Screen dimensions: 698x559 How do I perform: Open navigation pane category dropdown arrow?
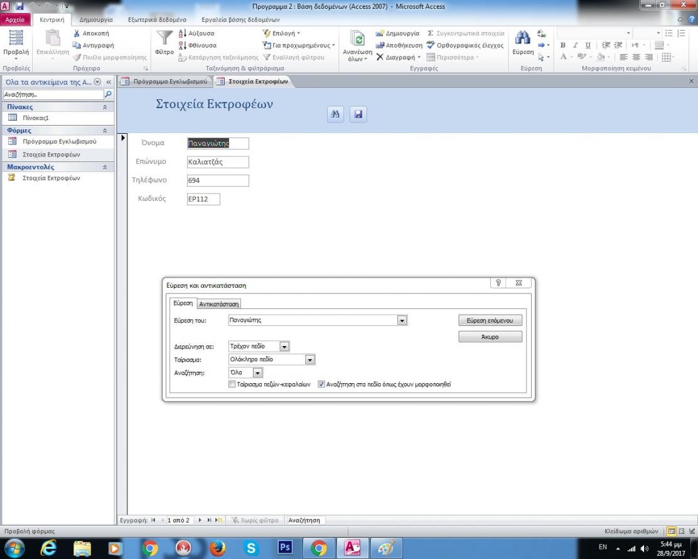[97, 82]
